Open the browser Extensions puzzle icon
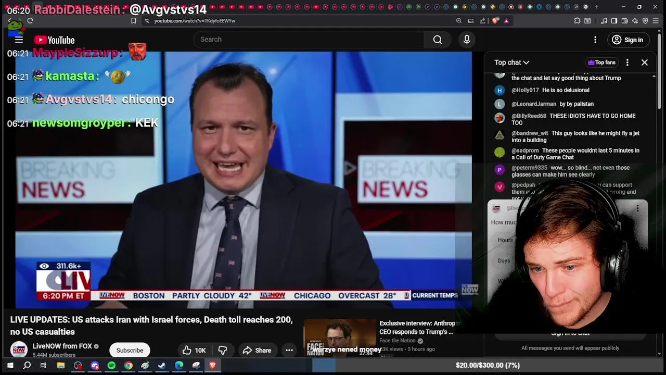The width and height of the screenshot is (666, 375). click(x=577, y=21)
